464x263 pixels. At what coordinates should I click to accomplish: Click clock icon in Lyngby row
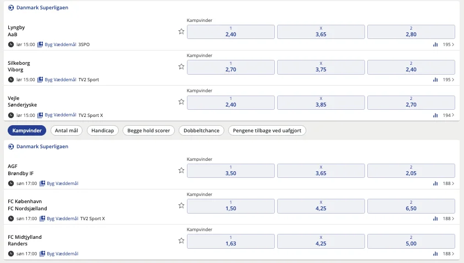click(x=11, y=44)
